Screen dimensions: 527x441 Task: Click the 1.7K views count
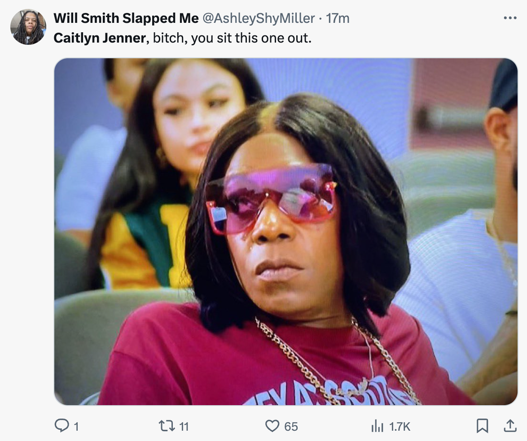click(x=400, y=427)
